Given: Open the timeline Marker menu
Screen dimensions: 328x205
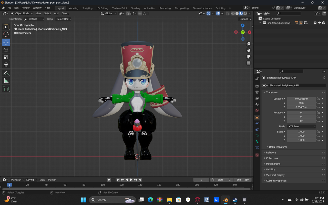Looking at the screenshot, I should point(52,180).
